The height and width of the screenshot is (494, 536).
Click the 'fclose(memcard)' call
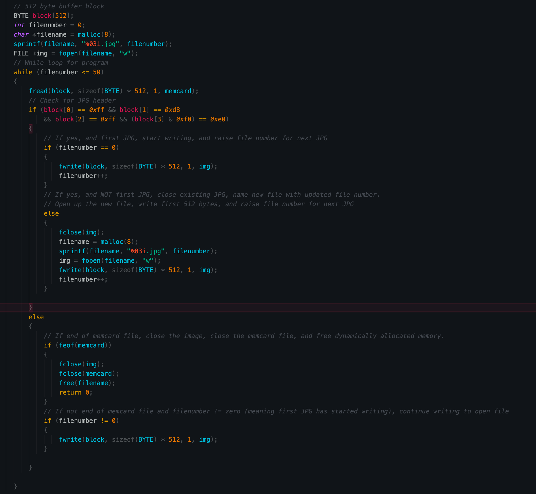tap(88, 374)
